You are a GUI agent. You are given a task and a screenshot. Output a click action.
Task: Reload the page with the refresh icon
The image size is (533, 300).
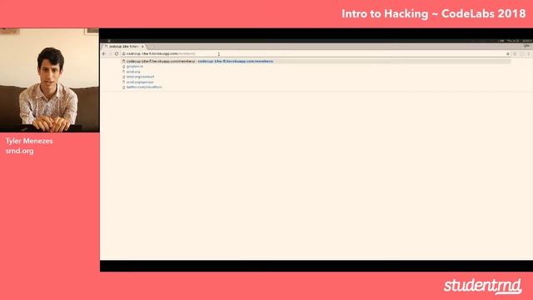point(117,53)
